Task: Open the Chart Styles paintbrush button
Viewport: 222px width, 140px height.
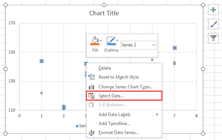Action: [x=213, y=24]
